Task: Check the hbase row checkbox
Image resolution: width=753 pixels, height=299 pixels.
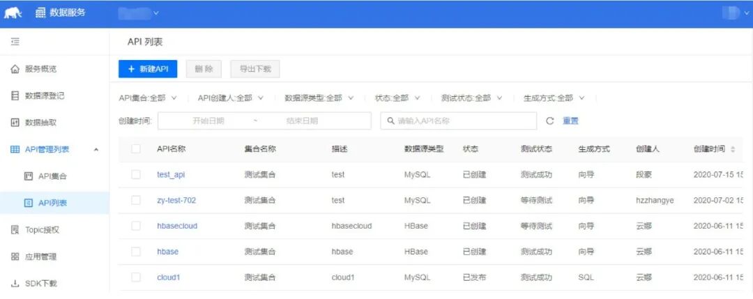Action: 136,252
